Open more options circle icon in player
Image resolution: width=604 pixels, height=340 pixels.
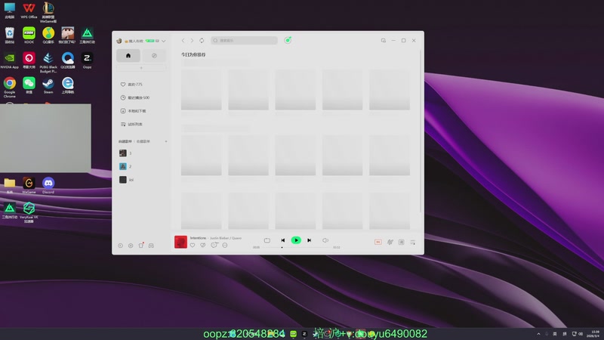coord(225,245)
